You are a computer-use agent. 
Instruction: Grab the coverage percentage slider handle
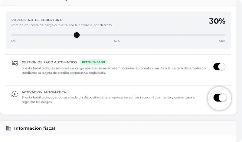(77, 35)
